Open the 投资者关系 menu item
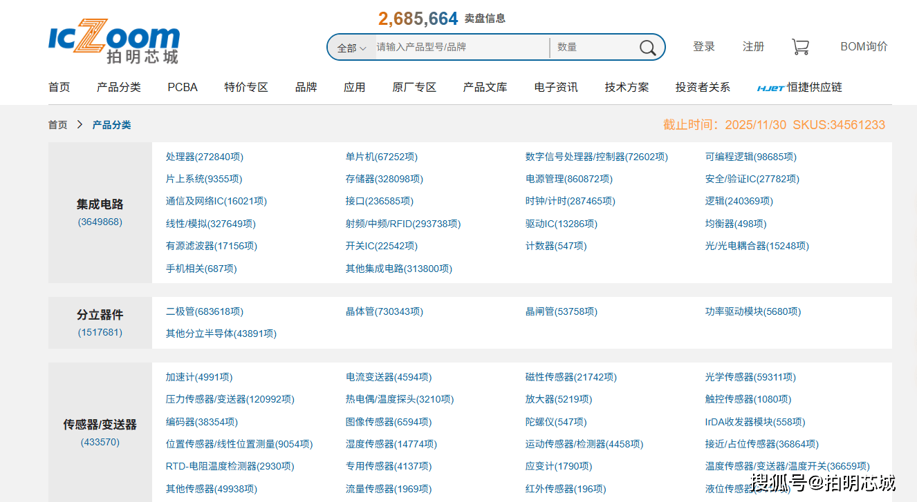 point(703,88)
